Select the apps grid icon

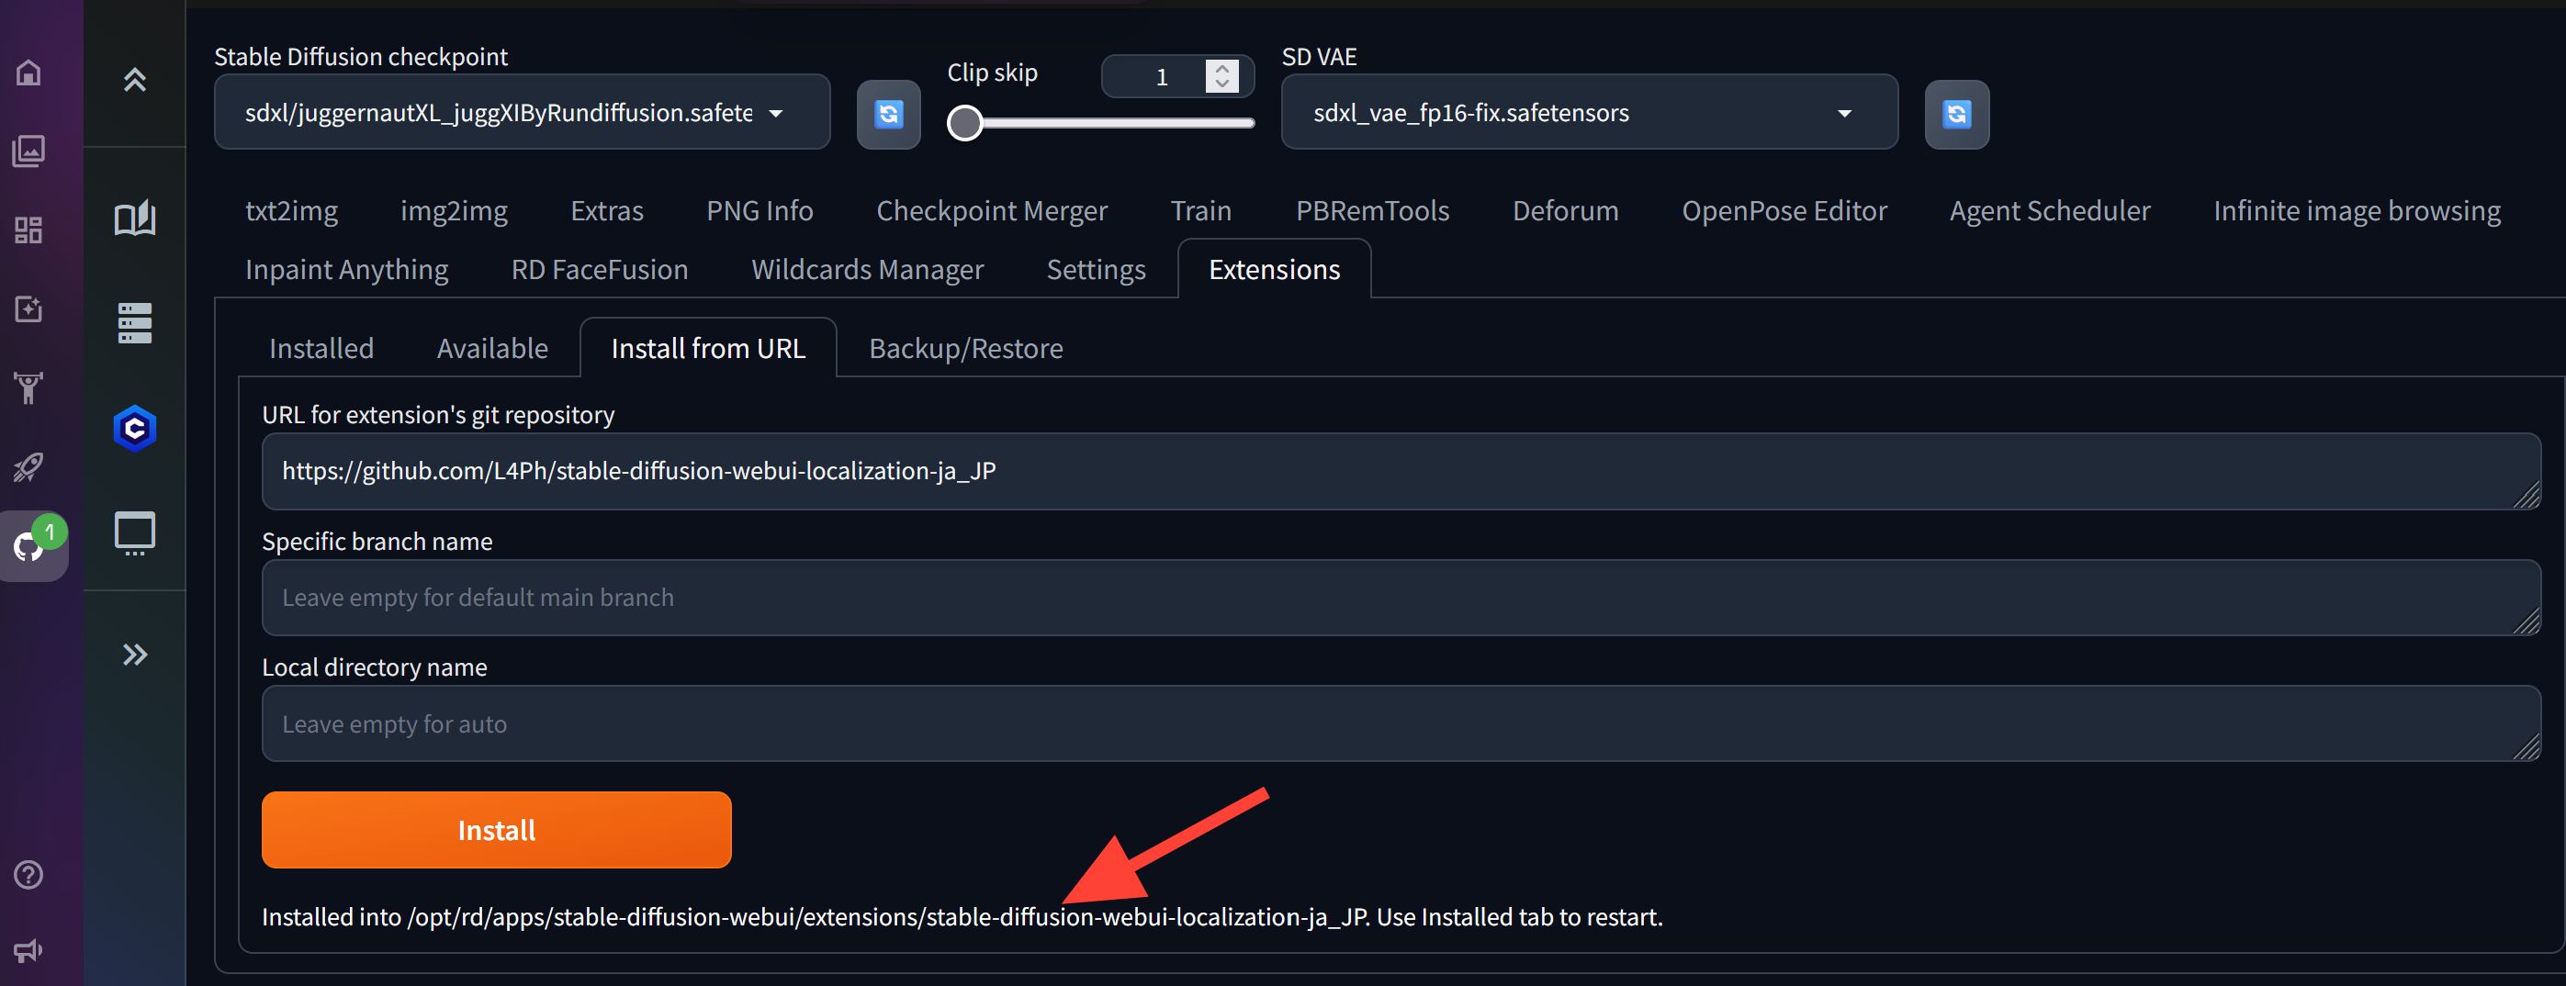click(28, 230)
